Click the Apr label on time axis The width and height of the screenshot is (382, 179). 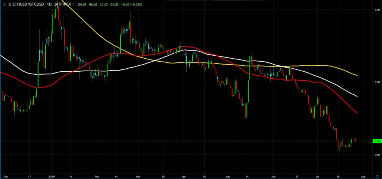click(x=184, y=176)
